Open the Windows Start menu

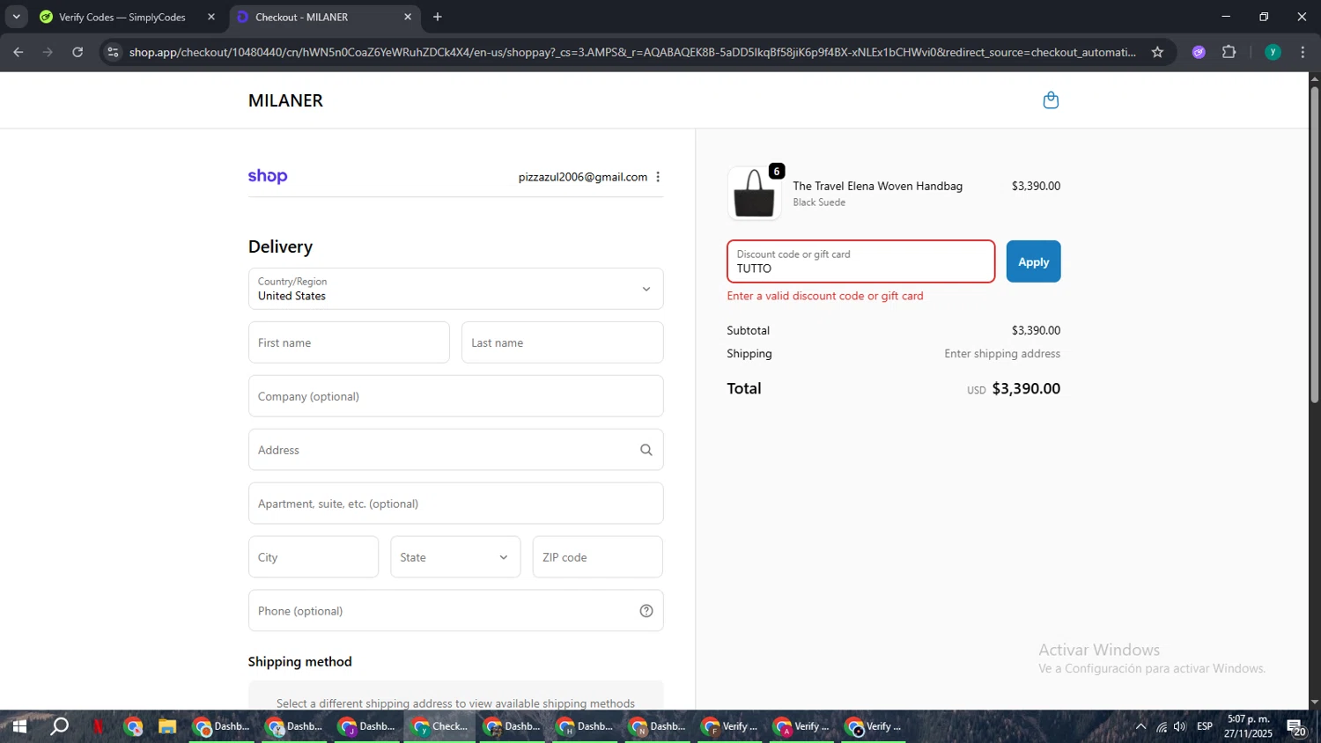[x=19, y=726]
